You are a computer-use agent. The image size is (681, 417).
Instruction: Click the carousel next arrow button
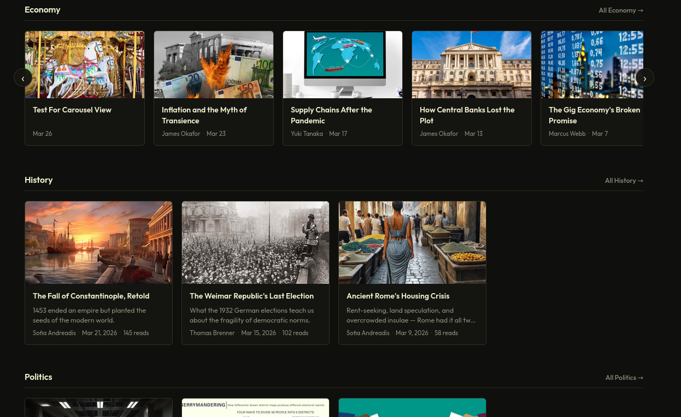tap(644, 78)
